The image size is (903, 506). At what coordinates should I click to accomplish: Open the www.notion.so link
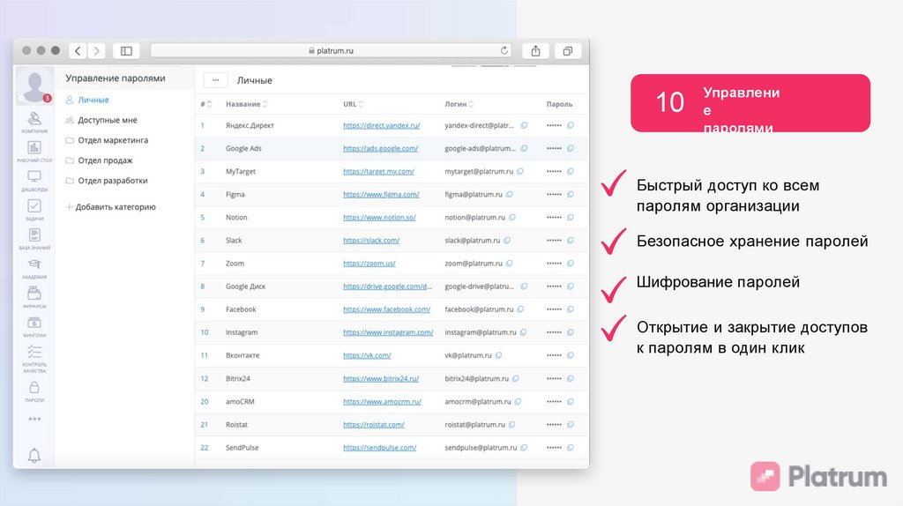(379, 218)
